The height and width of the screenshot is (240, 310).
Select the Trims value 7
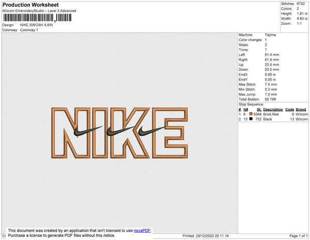266,50
